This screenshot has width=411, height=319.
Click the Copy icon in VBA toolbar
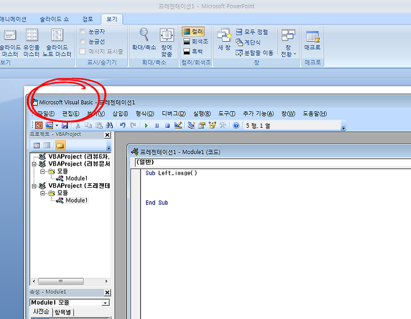pyautogui.click(x=88, y=126)
